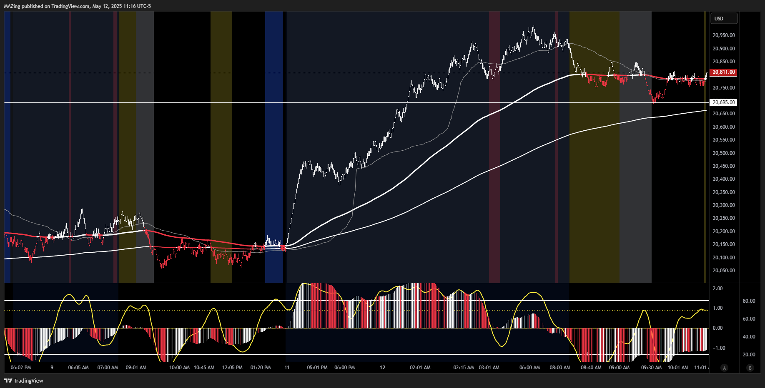Click the 20,750.00 price scale label

724,88
